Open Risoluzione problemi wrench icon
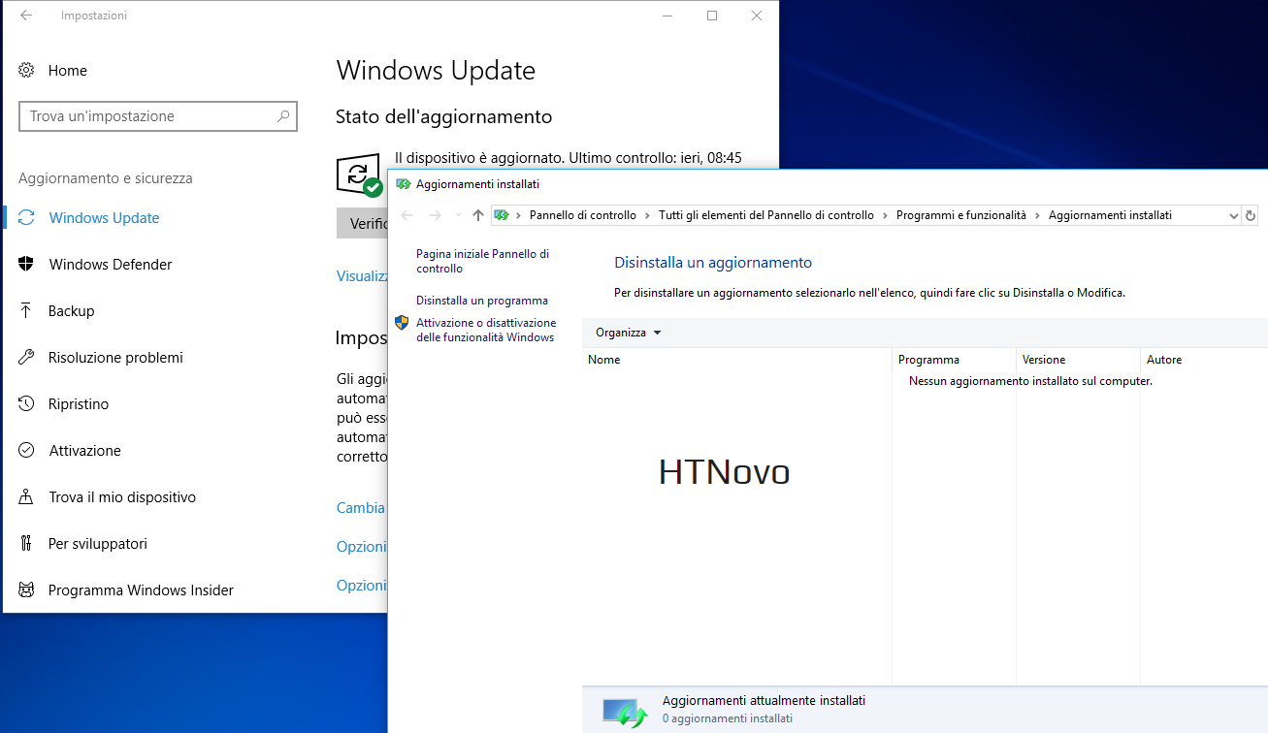 pos(27,357)
